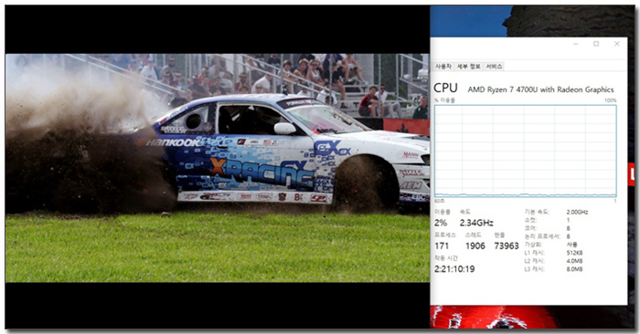The image size is (640, 334).
Task: Click the drifting race car video frame
Action: point(218,168)
